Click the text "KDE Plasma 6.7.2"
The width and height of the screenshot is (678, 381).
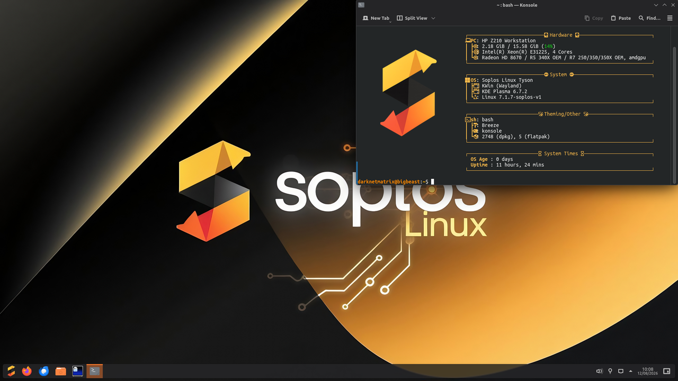click(x=504, y=92)
